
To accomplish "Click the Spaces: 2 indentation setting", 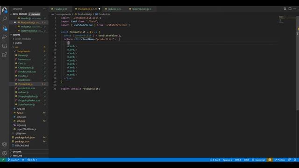I will pos(228,160).
